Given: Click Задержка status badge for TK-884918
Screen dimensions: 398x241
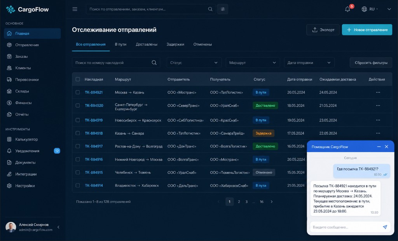Looking at the screenshot, I should coord(263,133).
